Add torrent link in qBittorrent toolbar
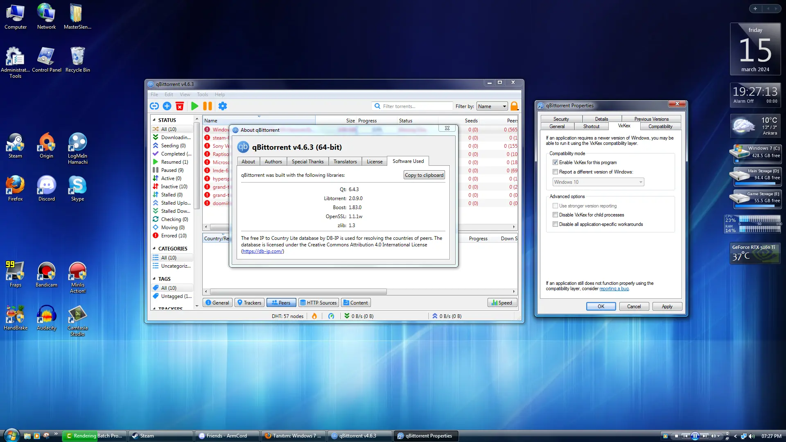 [154, 106]
